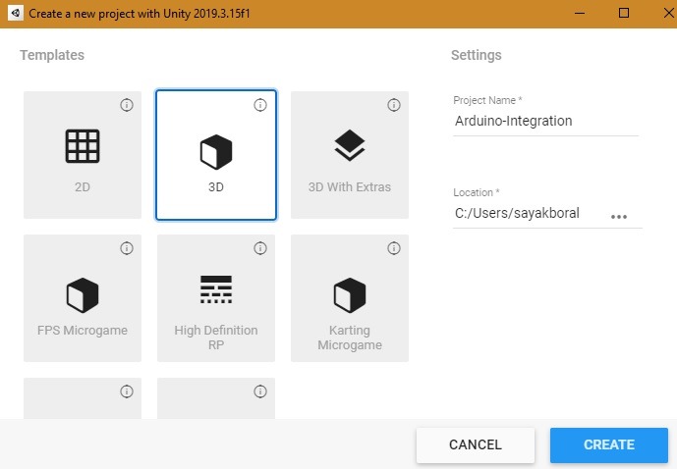Click info icon on bottom-middle partially visible template
677x469 pixels.
pyautogui.click(x=260, y=391)
